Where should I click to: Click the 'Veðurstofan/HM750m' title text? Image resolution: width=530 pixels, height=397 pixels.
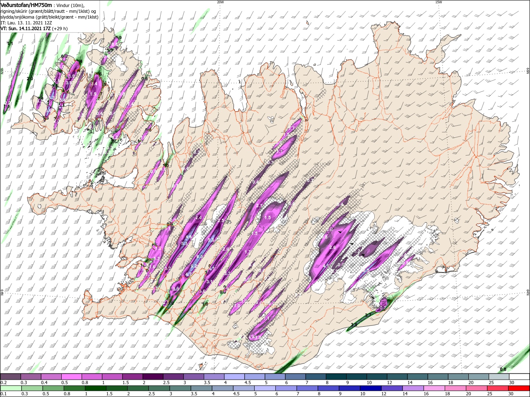pos(26,5)
